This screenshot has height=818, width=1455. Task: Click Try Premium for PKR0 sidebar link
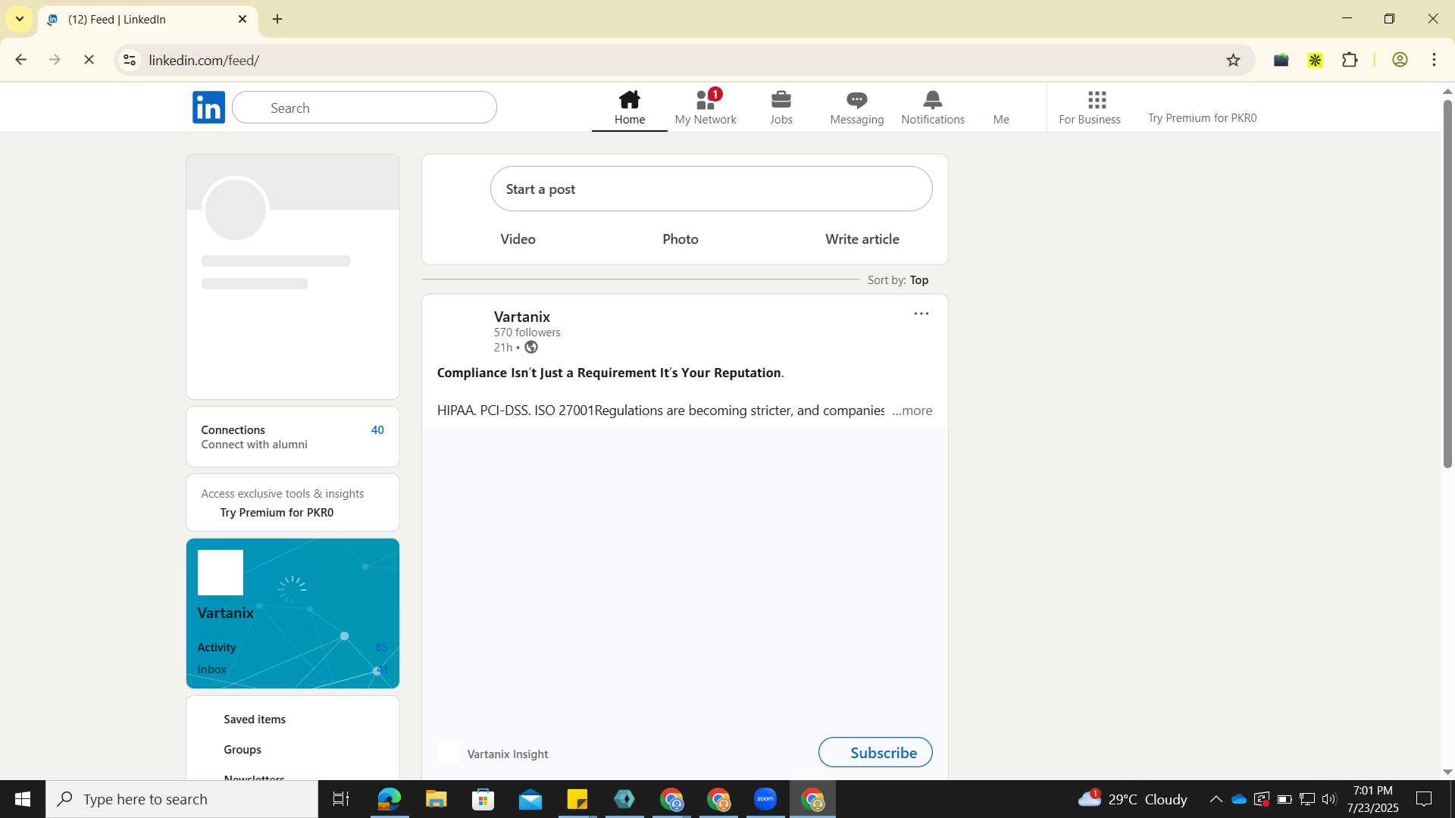[x=276, y=513]
